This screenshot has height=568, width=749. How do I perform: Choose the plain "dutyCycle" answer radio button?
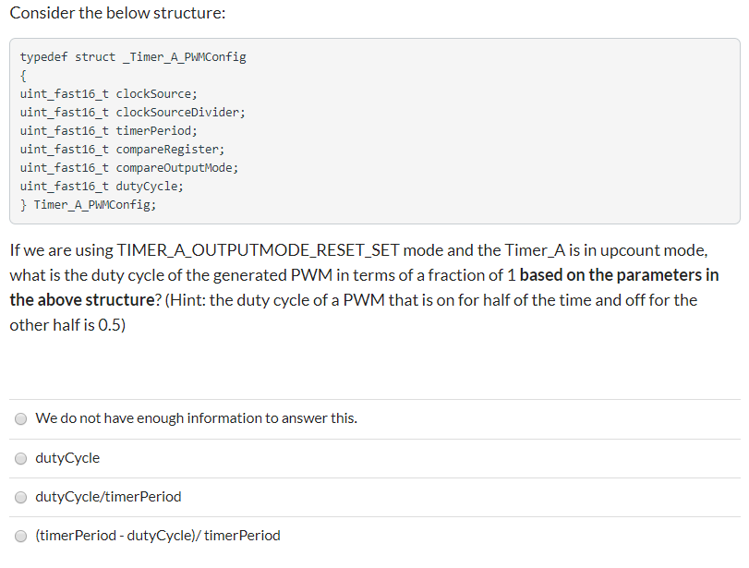point(20,459)
